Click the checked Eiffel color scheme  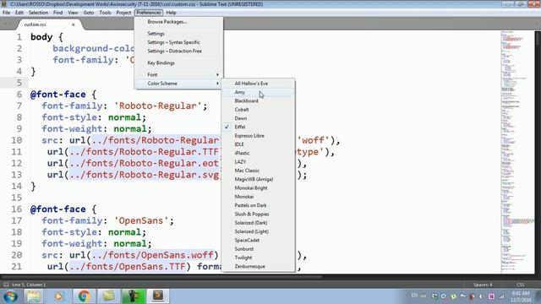(258, 127)
